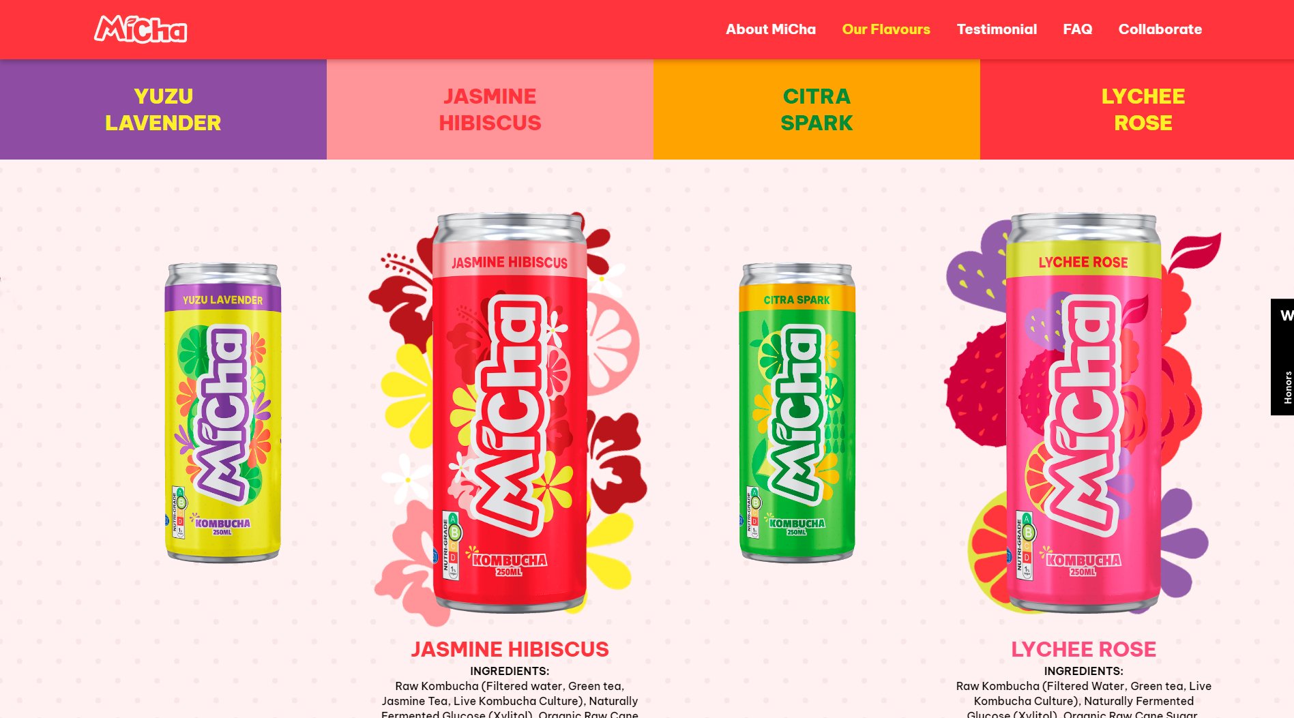Image resolution: width=1294 pixels, height=718 pixels.
Task: Select the Citra Spark flavour tab
Action: [817, 109]
